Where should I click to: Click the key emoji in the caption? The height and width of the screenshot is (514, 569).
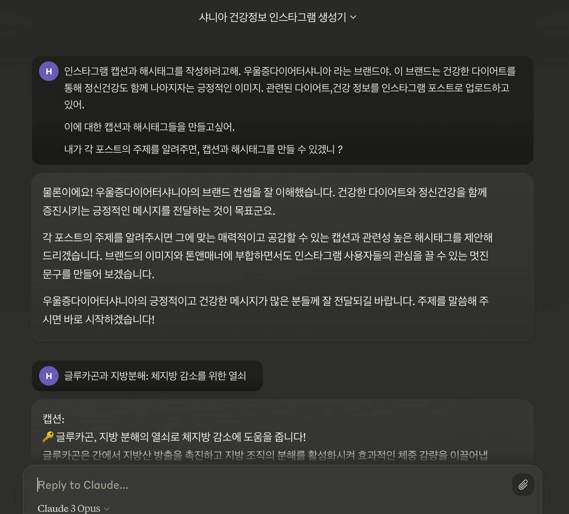coord(48,437)
